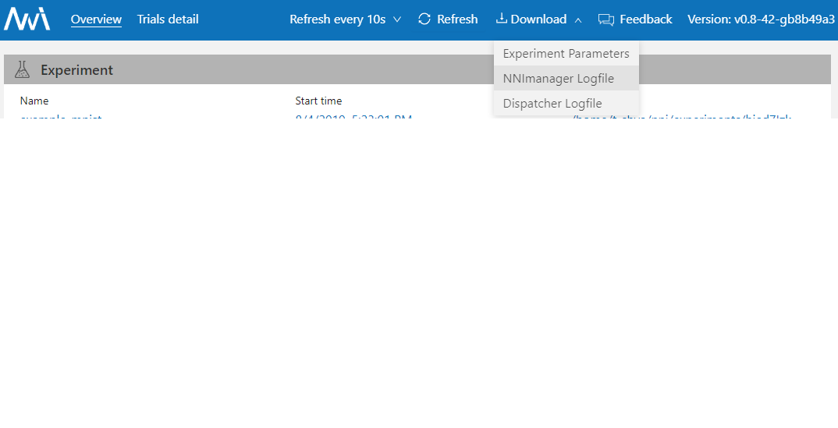
Task: Click the Download tray arrow icon
Action: tap(501, 19)
